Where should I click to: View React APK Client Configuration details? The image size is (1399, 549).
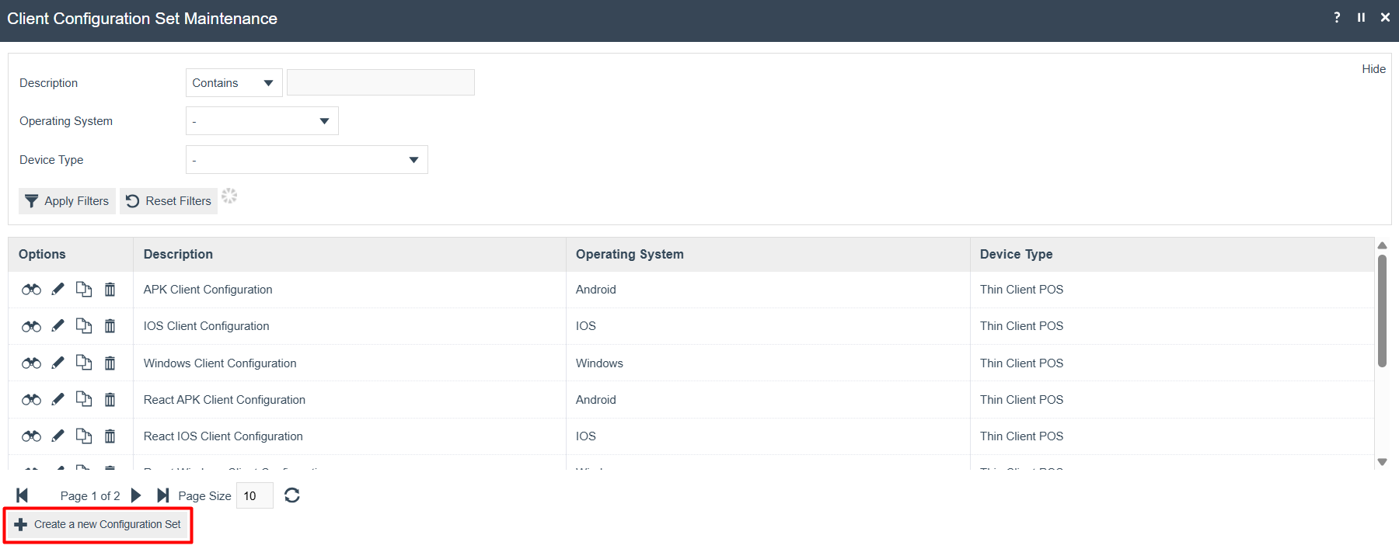click(x=31, y=399)
